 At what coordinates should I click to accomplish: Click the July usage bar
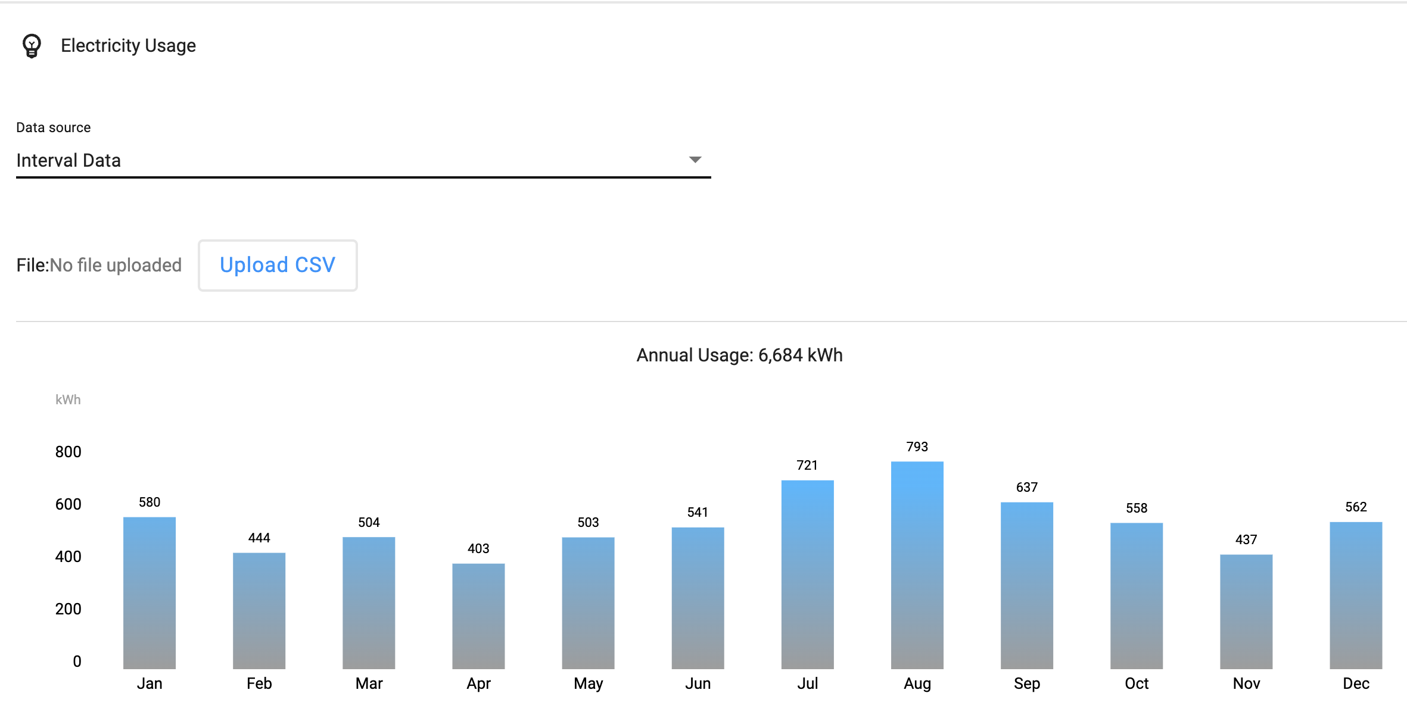pos(807,575)
